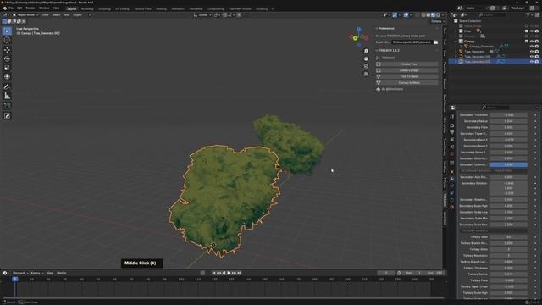Open the File menu
The image size is (542, 305).
[x=11, y=8]
